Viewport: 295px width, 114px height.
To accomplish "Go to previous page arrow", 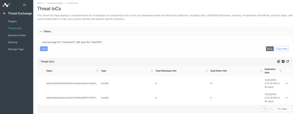I will click(258, 109).
